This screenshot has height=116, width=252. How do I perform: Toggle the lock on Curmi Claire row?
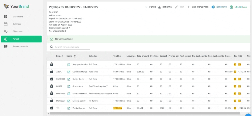(x=52, y=79)
